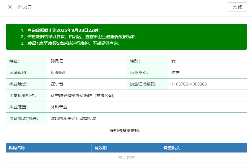Click the 执业证书编码 field label
252x166 pixels.
point(143,84)
